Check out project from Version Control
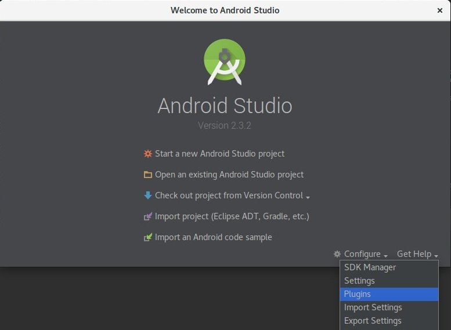Viewport: 451px width, 330px height. [229, 195]
